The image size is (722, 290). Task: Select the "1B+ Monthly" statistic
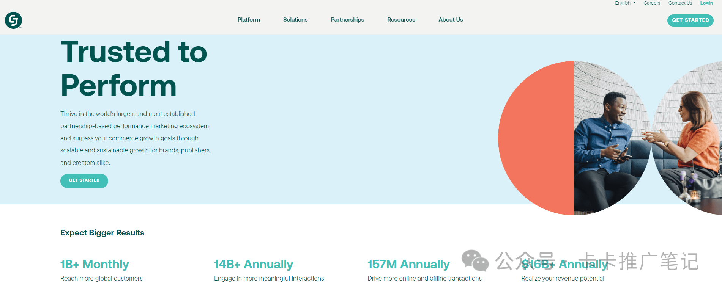tap(95, 264)
